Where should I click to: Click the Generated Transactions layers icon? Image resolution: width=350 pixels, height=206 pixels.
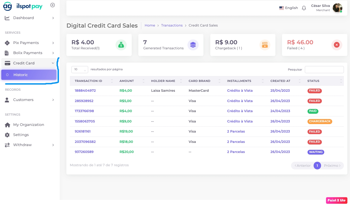(x=193, y=45)
